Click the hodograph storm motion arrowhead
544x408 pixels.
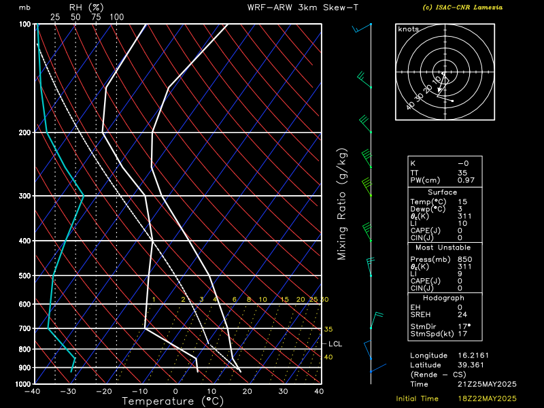tap(440, 90)
